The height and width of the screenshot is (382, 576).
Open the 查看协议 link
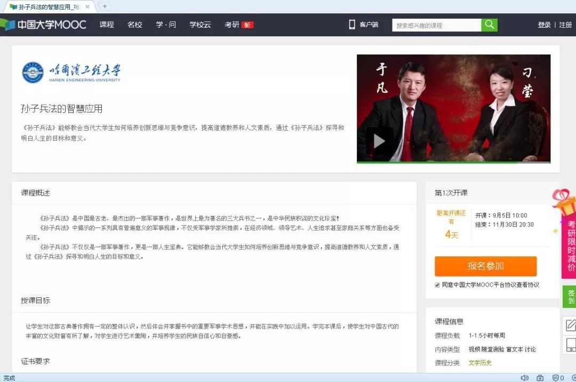click(527, 285)
